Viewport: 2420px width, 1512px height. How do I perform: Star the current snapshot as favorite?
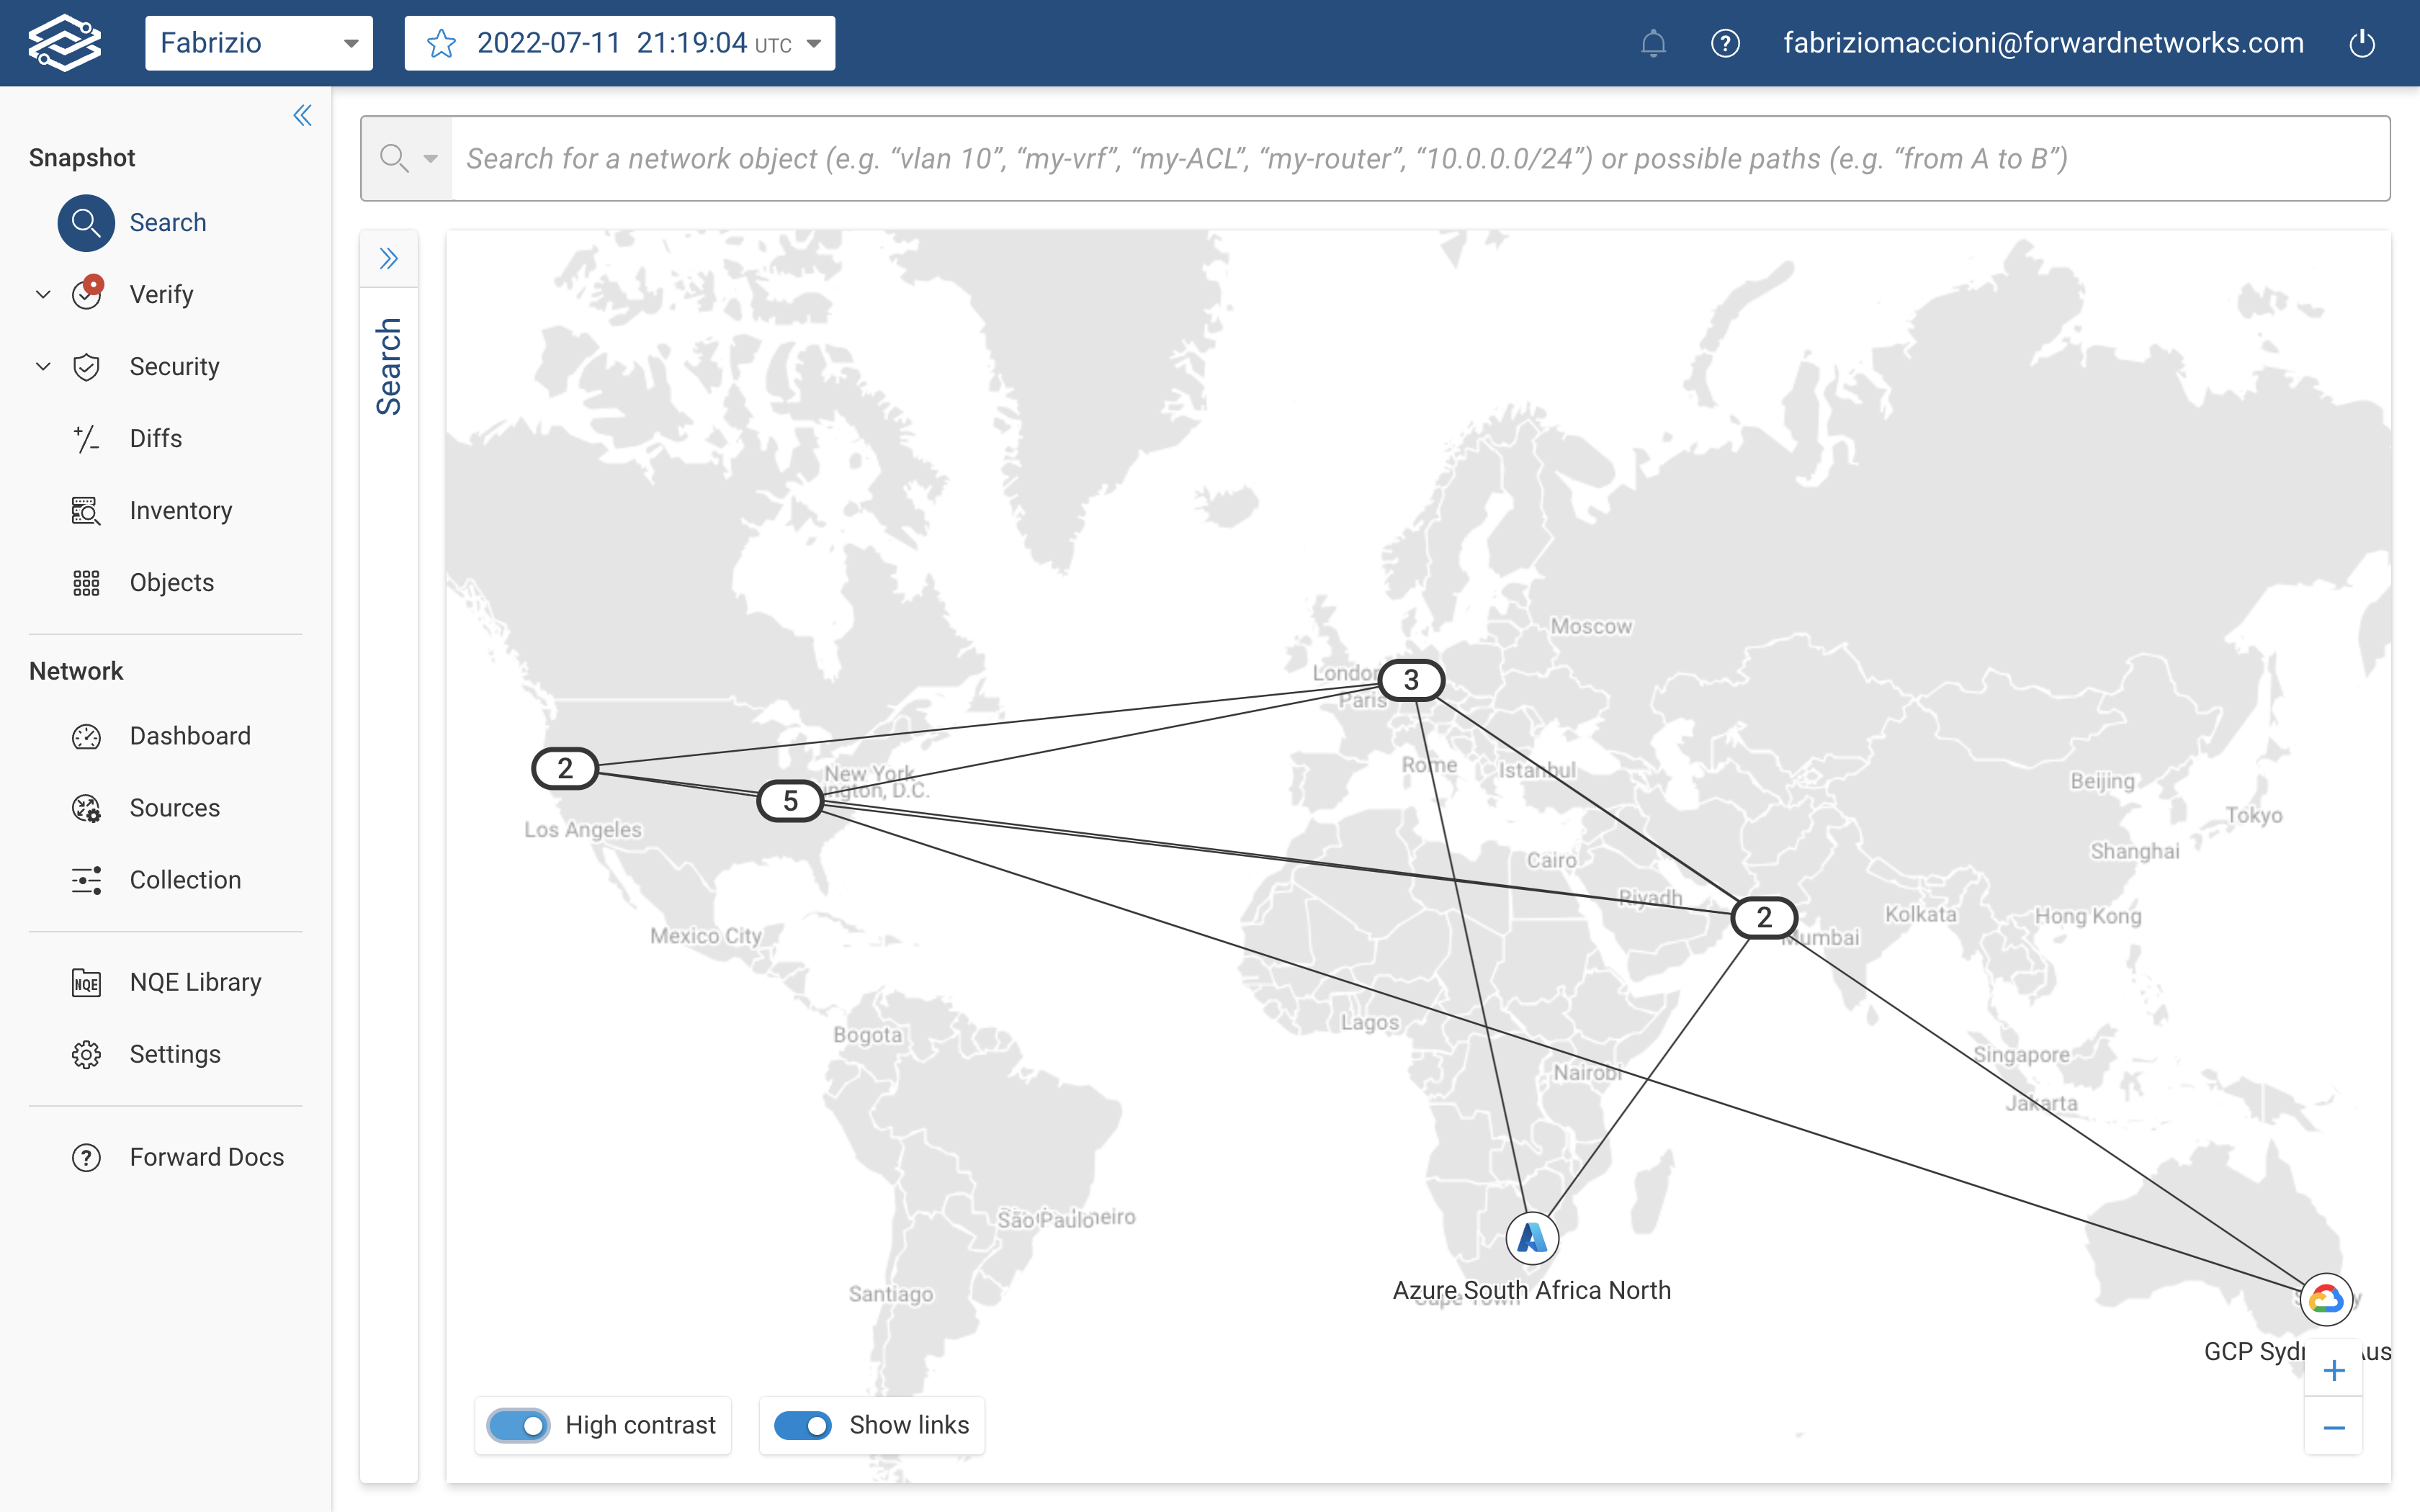pyautogui.click(x=441, y=43)
